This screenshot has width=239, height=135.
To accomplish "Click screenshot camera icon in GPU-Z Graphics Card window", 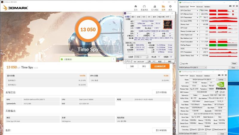I will 219,75.
